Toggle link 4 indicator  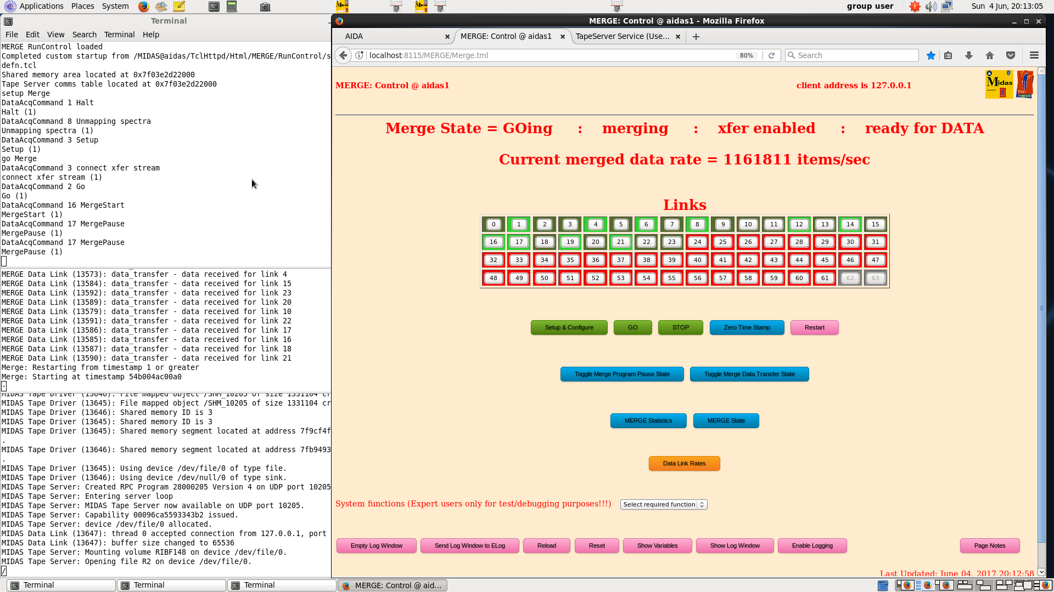pyautogui.click(x=595, y=224)
